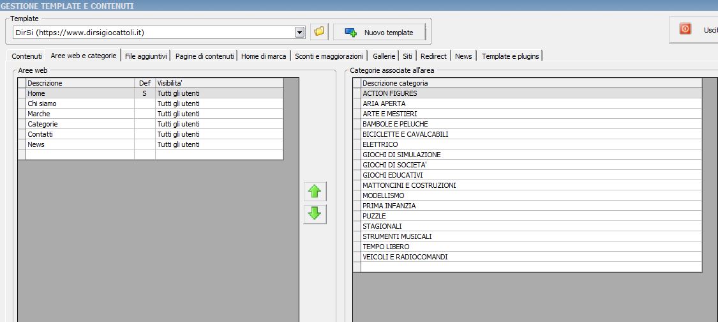Viewport: 718px width, 322px height.
Task: Select the MODELLISMO category
Action: click(528, 195)
